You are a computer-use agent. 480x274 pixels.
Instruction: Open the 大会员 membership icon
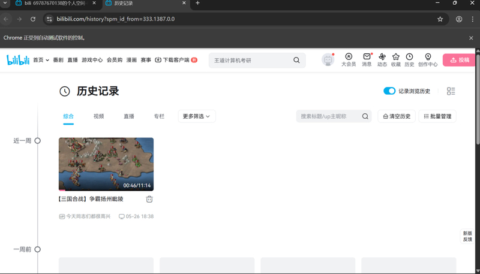click(349, 59)
